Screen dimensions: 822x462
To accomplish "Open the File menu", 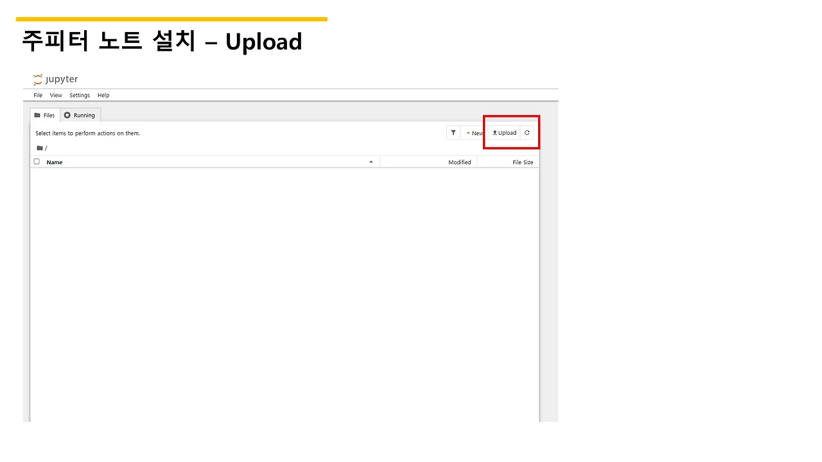I will pyautogui.click(x=38, y=95).
